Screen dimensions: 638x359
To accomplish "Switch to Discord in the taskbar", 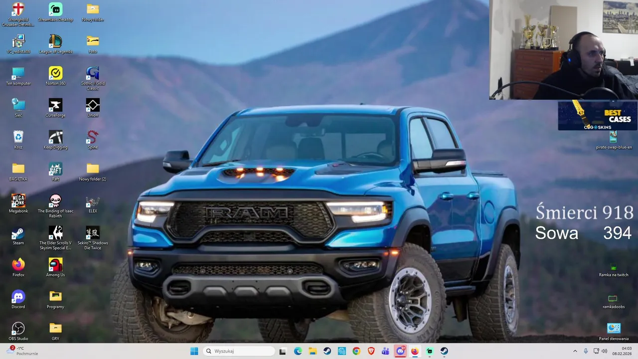I will coord(400,351).
